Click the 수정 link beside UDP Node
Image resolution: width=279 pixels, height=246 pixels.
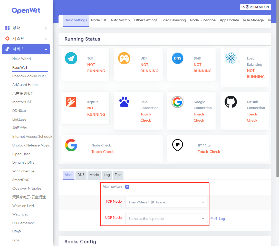click(x=214, y=219)
